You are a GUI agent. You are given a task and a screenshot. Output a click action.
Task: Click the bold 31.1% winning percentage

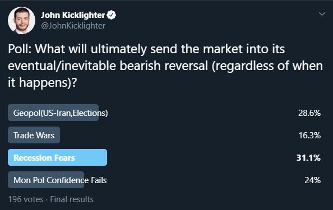308,157
